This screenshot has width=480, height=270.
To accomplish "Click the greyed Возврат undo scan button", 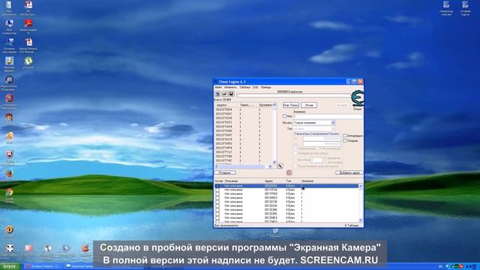I will (342, 105).
